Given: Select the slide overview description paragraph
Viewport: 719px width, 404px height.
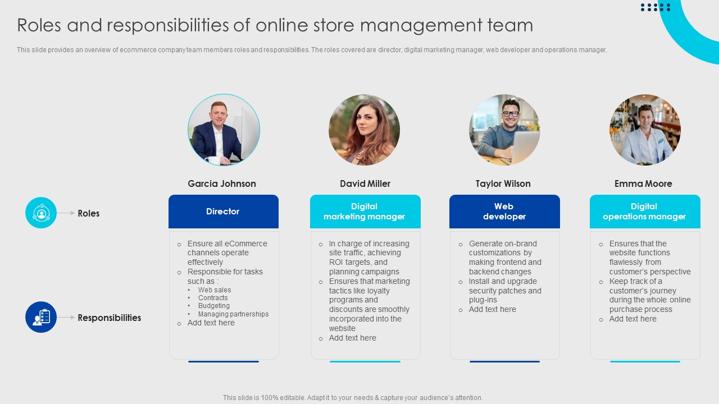Looking at the screenshot, I should [312, 50].
